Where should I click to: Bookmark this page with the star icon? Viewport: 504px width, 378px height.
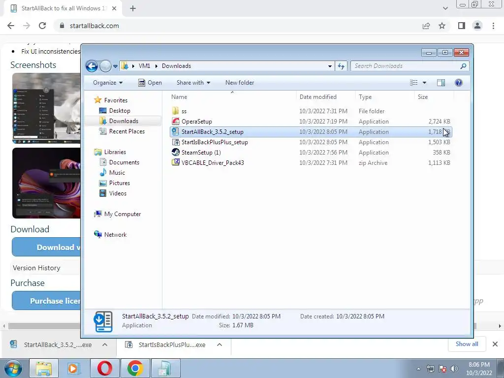(x=442, y=26)
